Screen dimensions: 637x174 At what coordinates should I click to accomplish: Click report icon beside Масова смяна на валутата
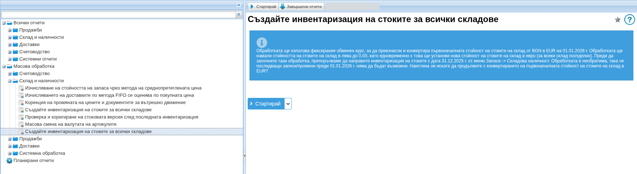pos(21,124)
